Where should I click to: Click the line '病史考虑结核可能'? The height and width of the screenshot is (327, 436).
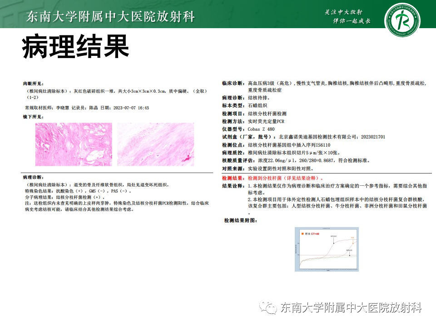(79, 209)
